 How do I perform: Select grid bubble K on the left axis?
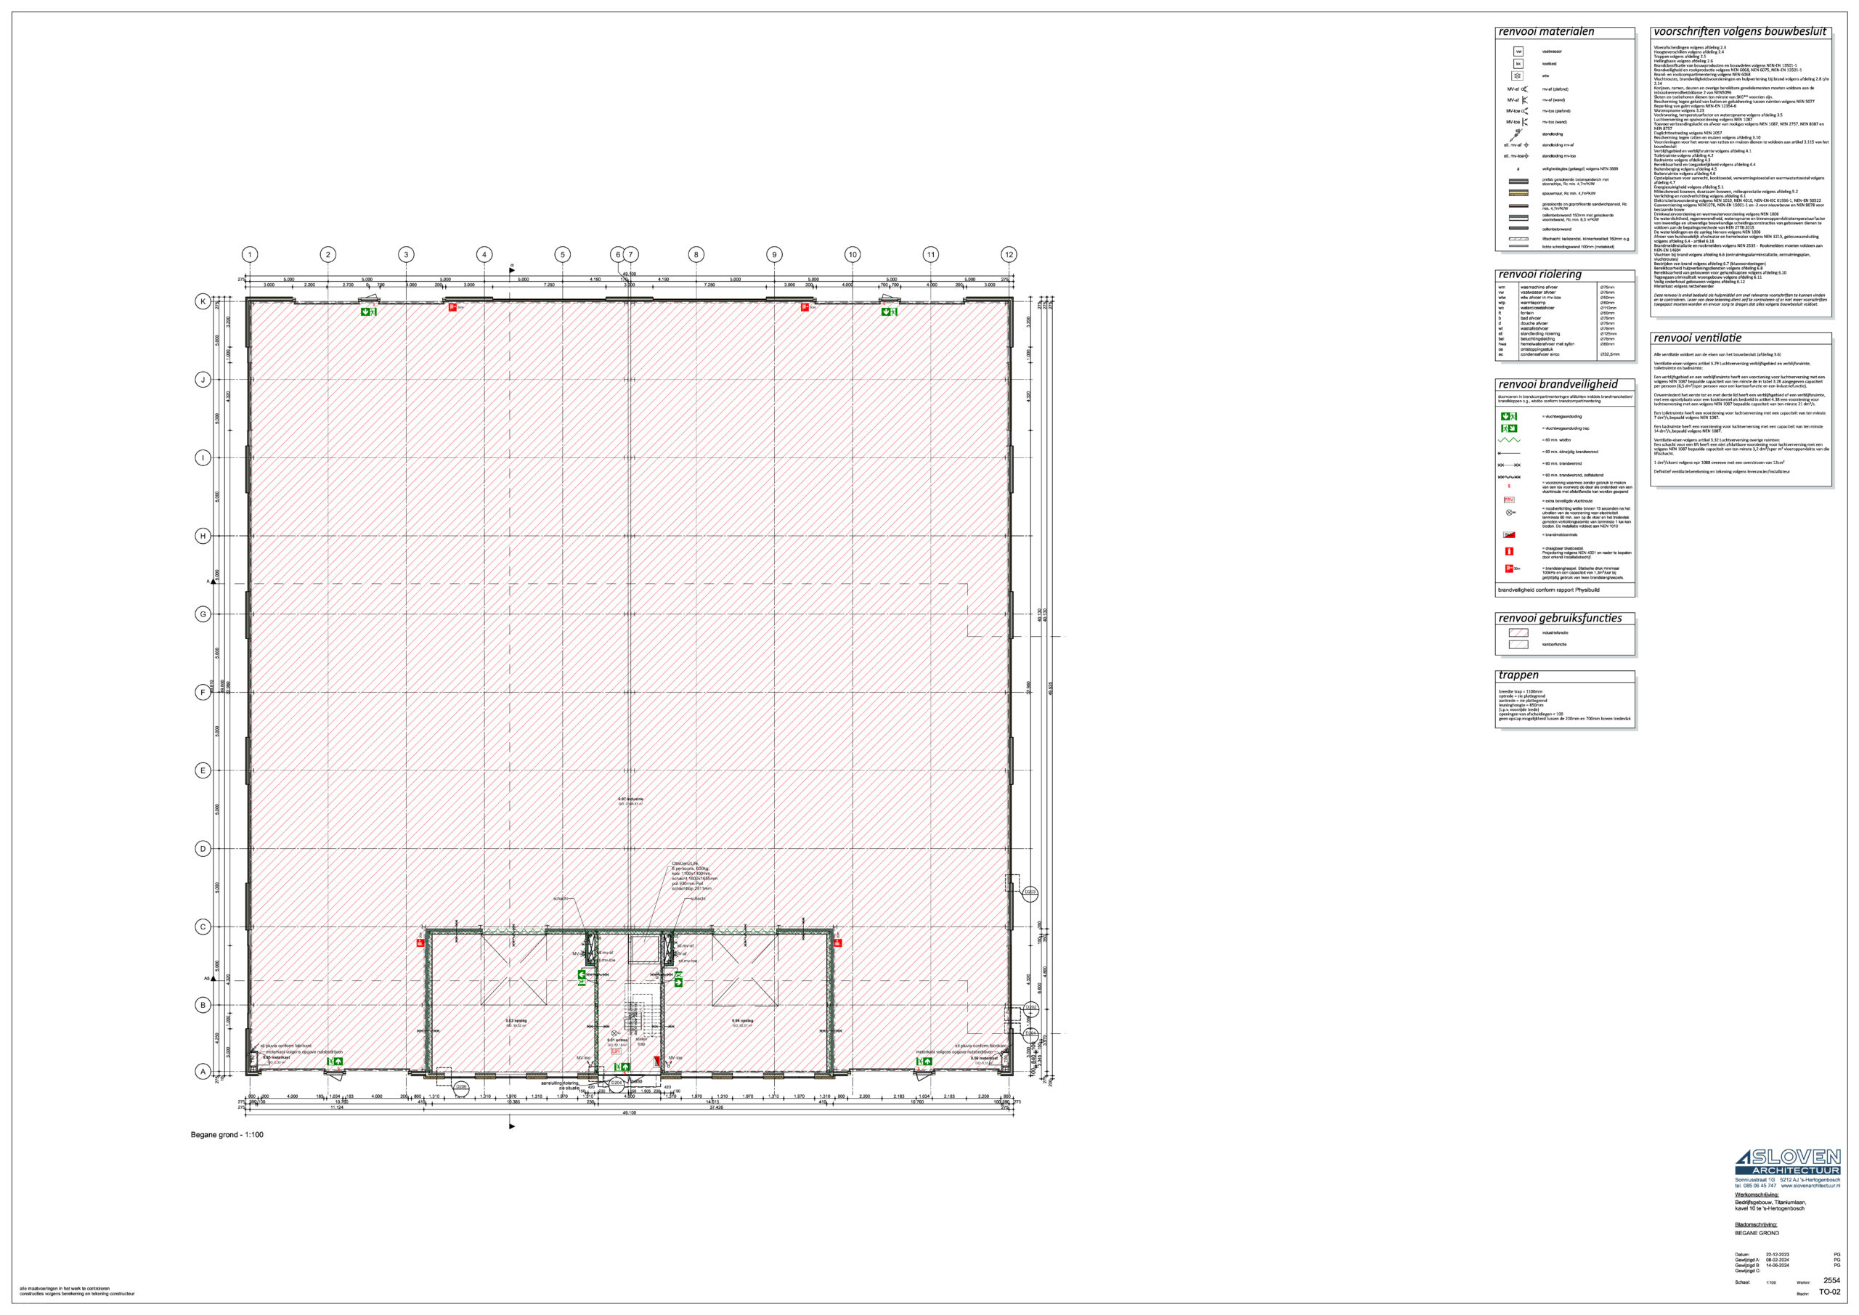pyautogui.click(x=203, y=301)
